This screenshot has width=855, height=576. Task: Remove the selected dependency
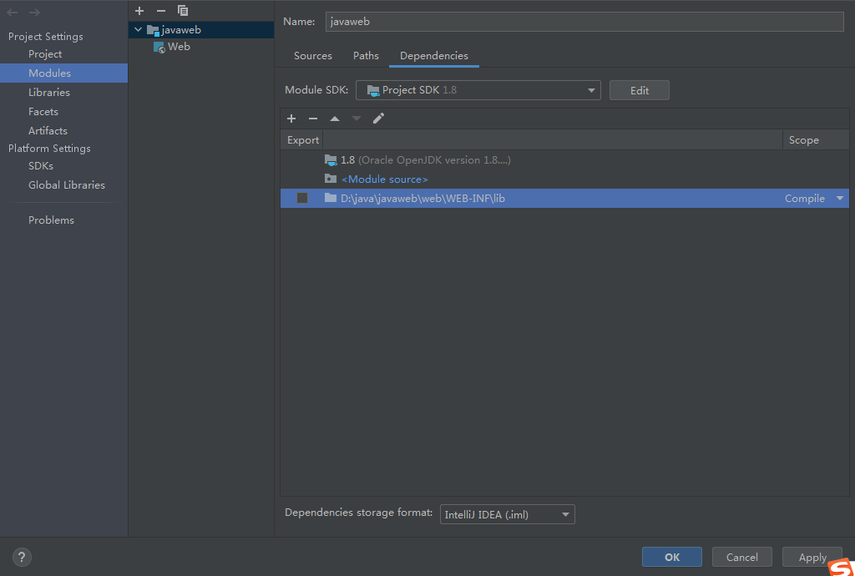313,119
